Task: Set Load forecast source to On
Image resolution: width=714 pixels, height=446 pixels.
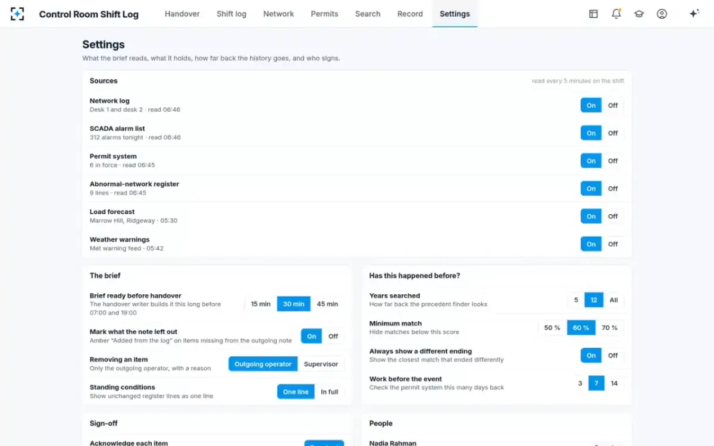Action: 591,216
